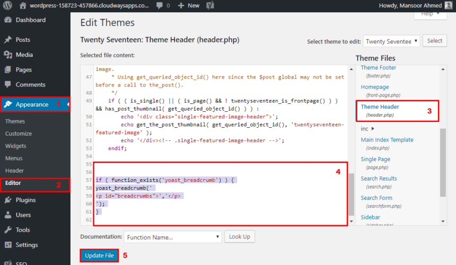Open Customize submenu item
Viewport: 456px width, 265px height.
pos(19,134)
